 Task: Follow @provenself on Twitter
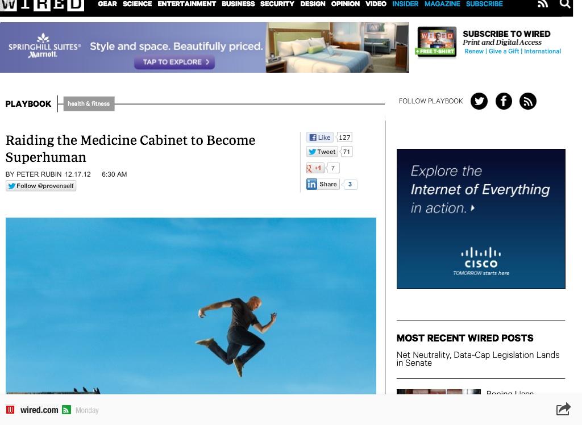coord(41,186)
